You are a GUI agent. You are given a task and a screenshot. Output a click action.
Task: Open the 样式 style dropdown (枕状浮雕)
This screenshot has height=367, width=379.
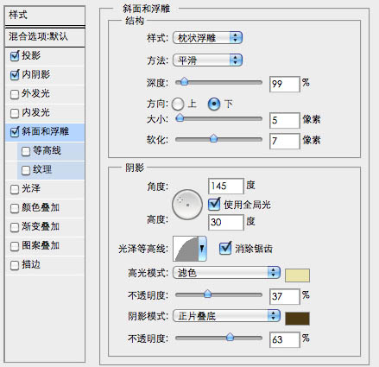tap(207, 37)
